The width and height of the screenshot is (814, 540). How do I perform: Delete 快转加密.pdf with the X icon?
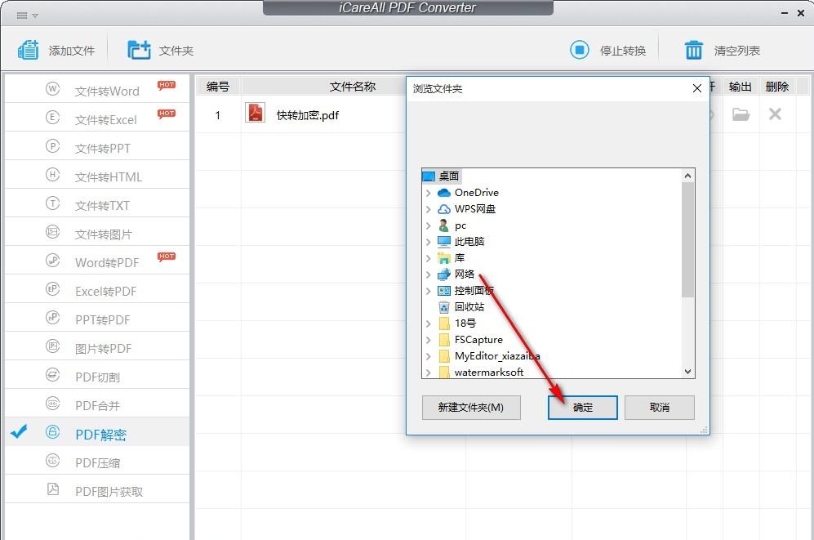pyautogui.click(x=775, y=114)
